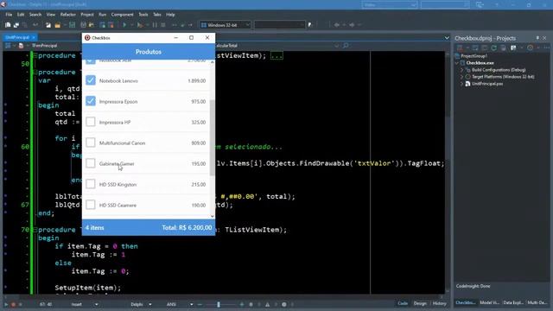The image size is (553, 311).
Task: Open the Windows 32-bit platform dropdown
Action: pyautogui.click(x=226, y=25)
